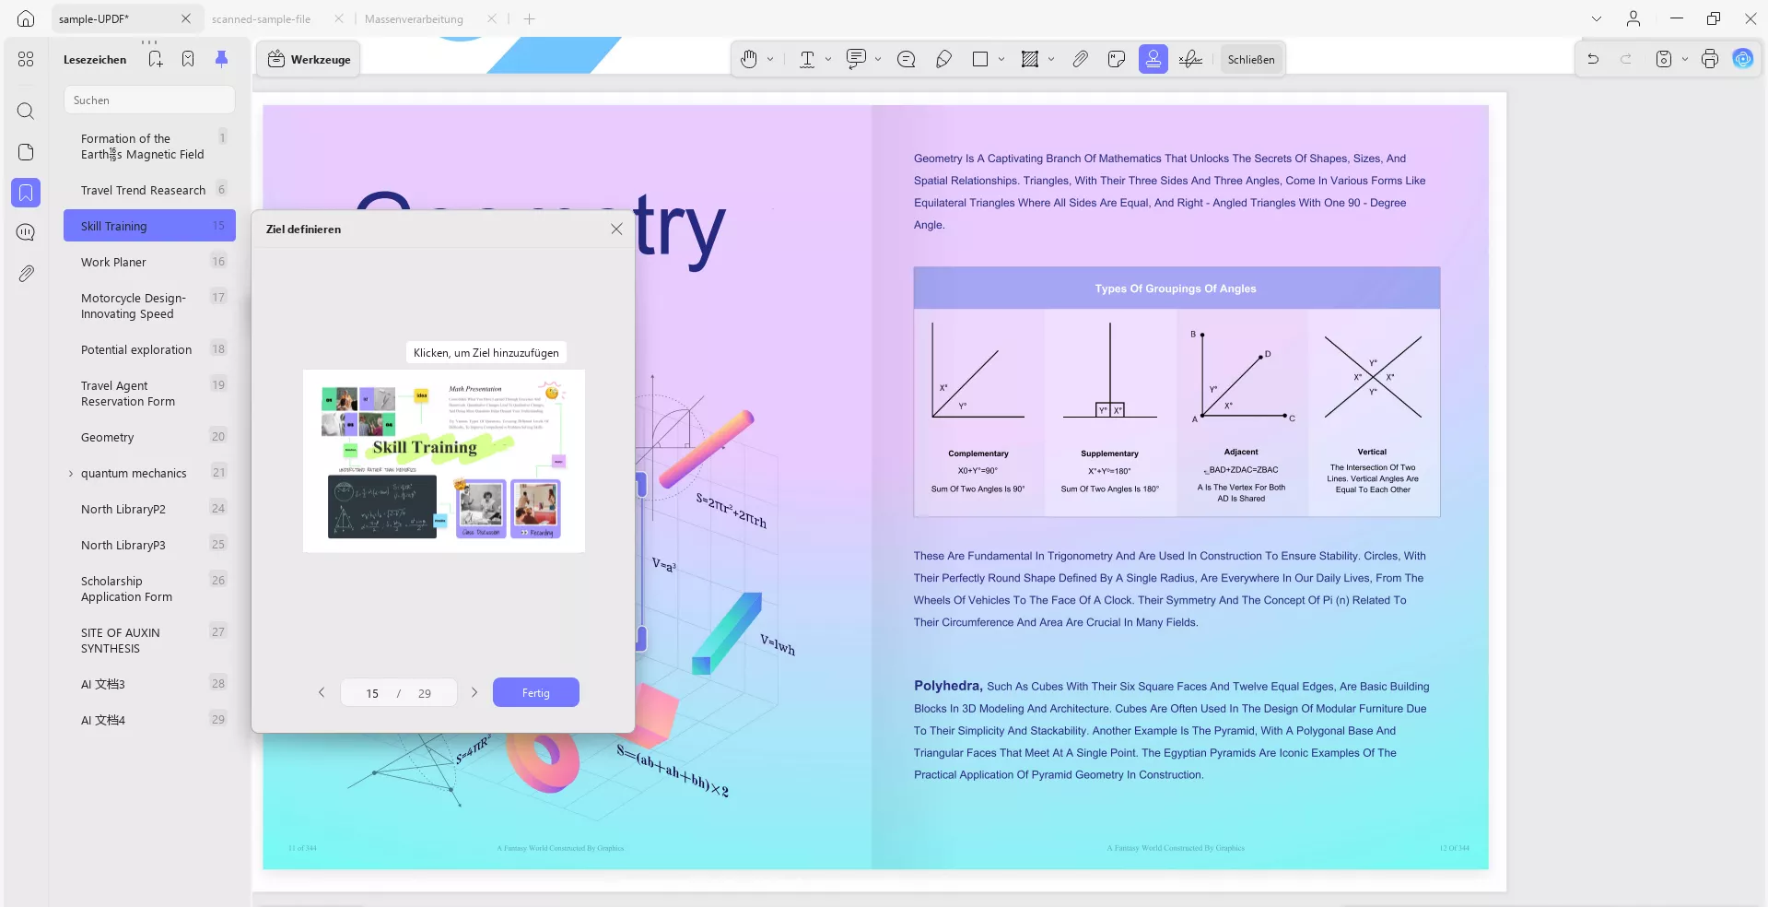Click the Skill Training page thumbnail
The image size is (1768, 907).
click(x=444, y=461)
